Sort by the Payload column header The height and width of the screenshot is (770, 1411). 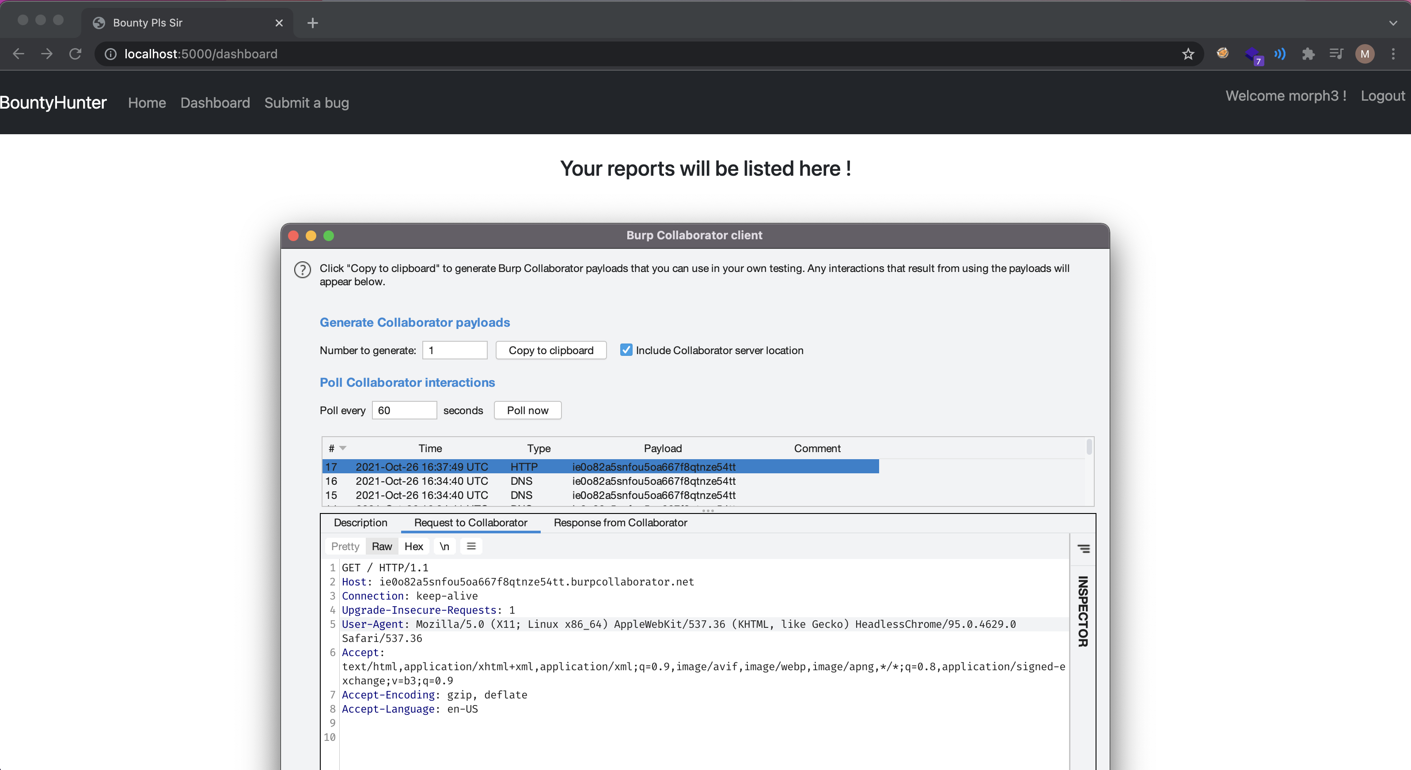[663, 448]
